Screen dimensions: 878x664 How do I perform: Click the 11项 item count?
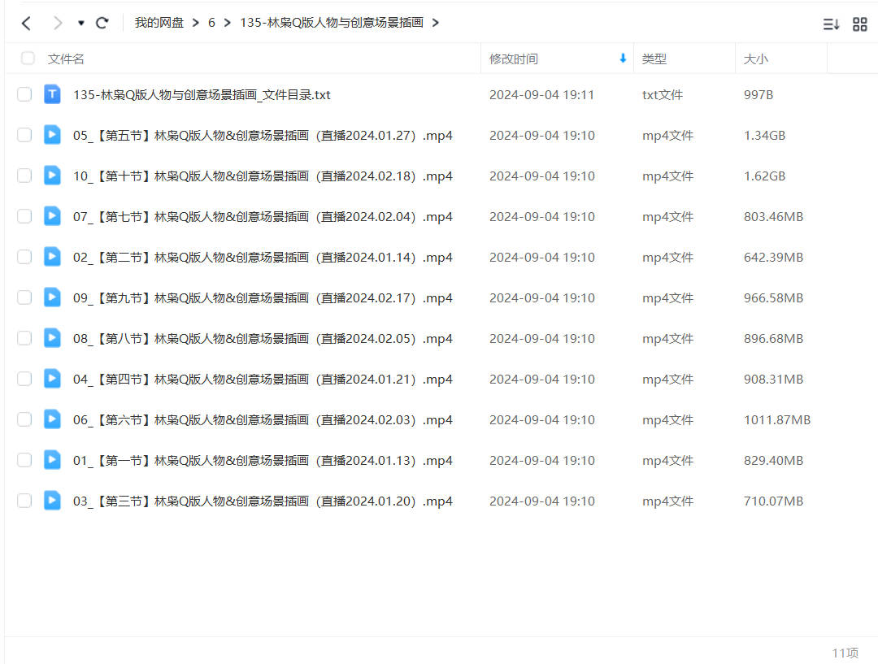(x=845, y=653)
